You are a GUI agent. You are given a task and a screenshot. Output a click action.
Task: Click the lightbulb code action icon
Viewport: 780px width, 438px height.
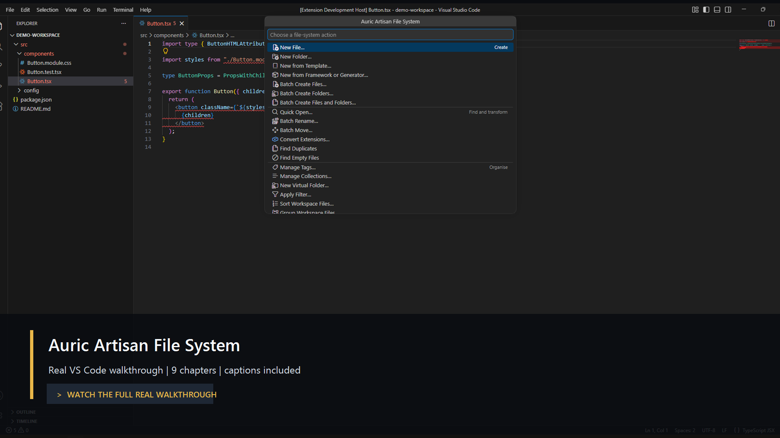[x=165, y=52]
